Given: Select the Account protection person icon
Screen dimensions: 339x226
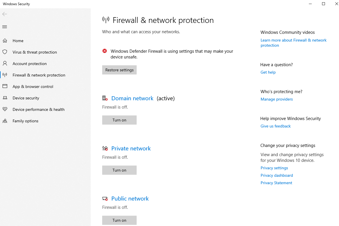Looking at the screenshot, I should tap(5, 63).
